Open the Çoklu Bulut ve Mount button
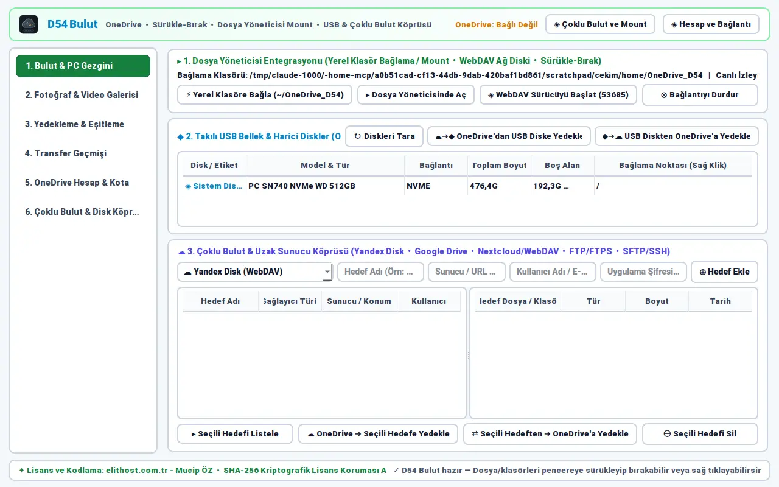This screenshot has height=487, width=779. coord(600,24)
